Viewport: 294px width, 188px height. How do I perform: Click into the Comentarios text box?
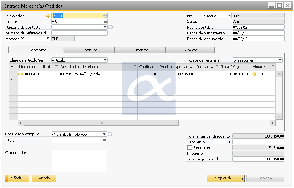79,160
